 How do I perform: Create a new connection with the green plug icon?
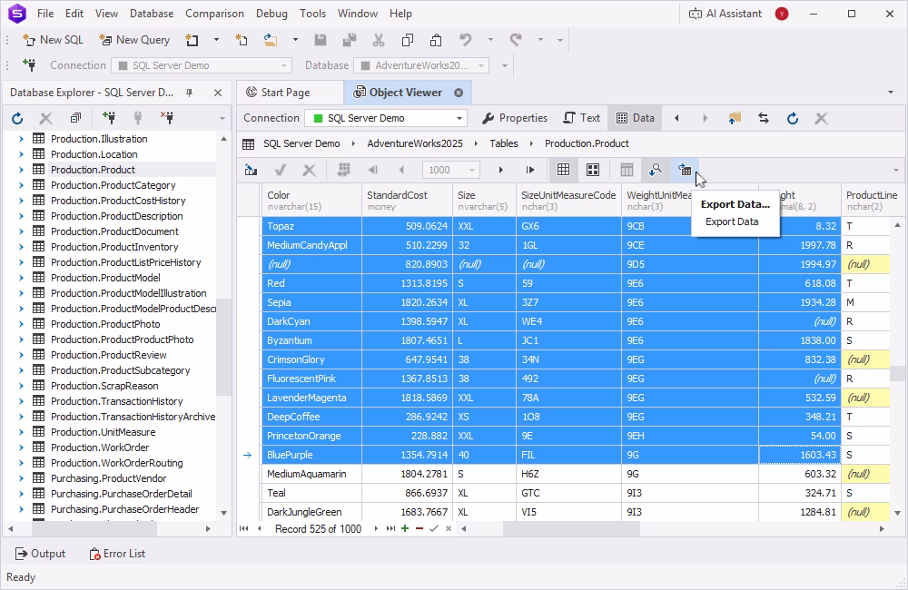click(109, 117)
